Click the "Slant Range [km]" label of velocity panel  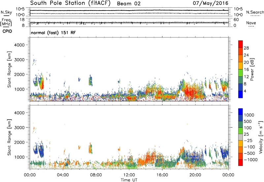[x=9, y=137]
